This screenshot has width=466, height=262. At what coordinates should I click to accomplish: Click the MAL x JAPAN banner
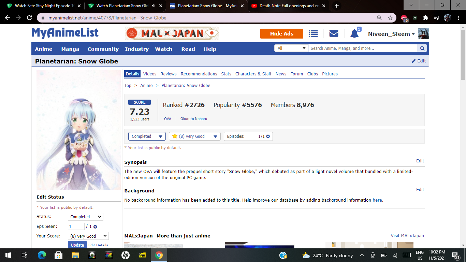pos(172,33)
